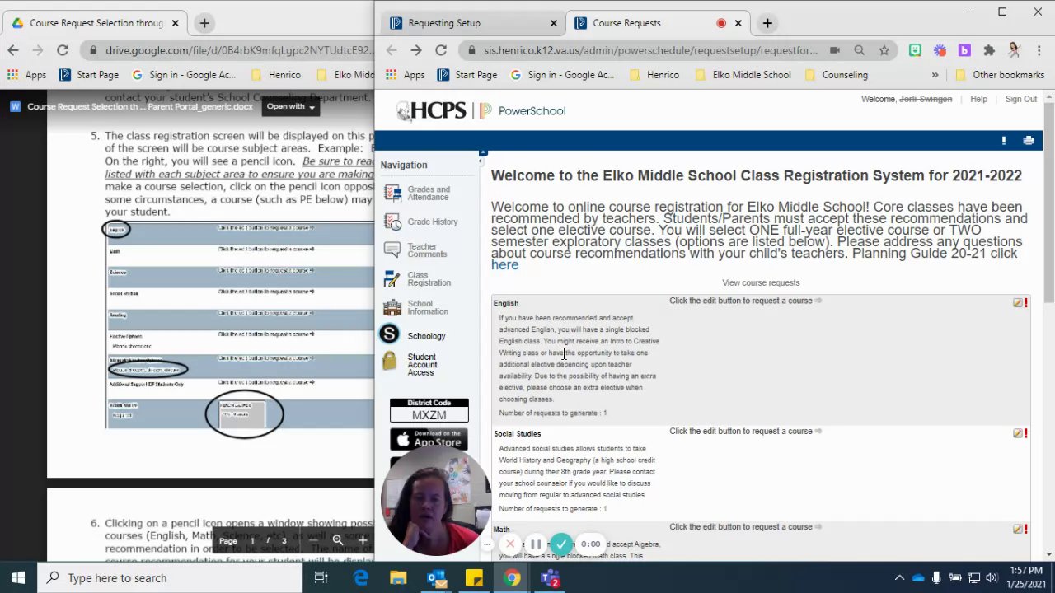Screen dimensions: 1055x593
Task: Click the zoom magnifier icon in address bar
Action: click(x=859, y=50)
